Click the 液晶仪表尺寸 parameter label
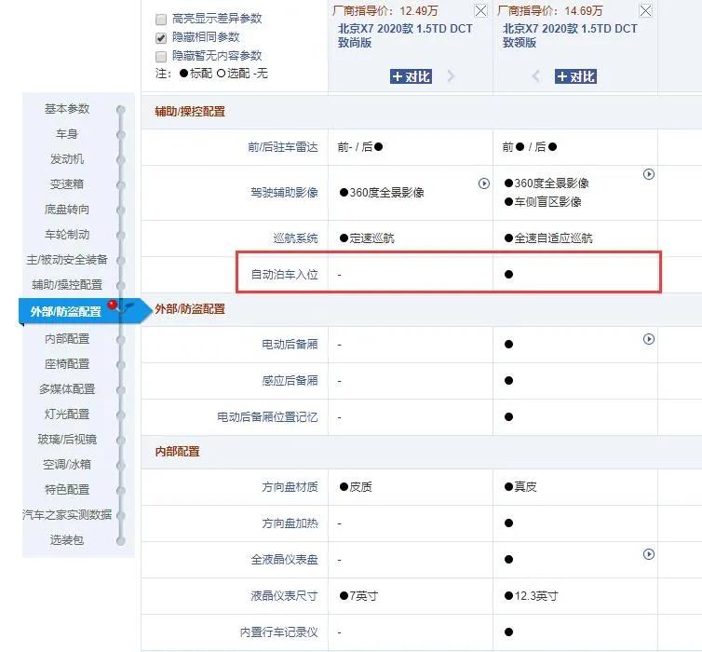Viewport: 702px width, 652px height. 284,595
